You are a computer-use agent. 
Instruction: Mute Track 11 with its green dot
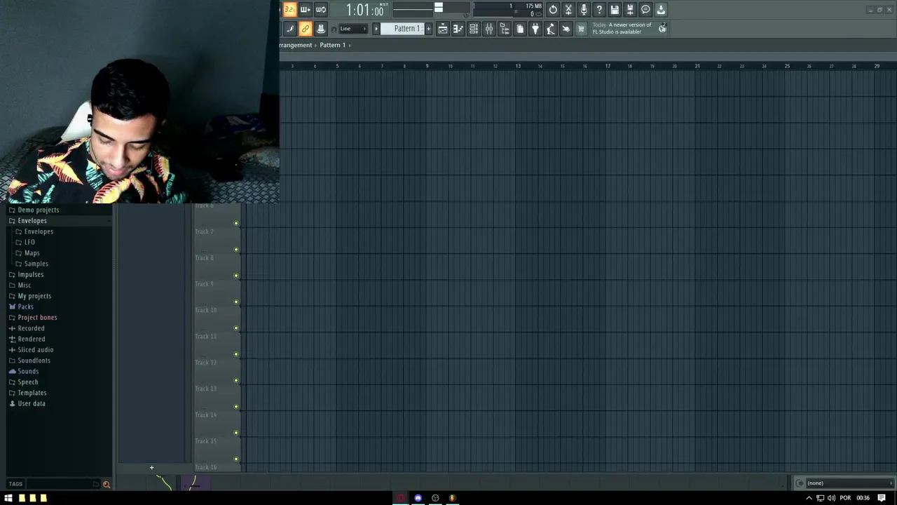pos(236,354)
